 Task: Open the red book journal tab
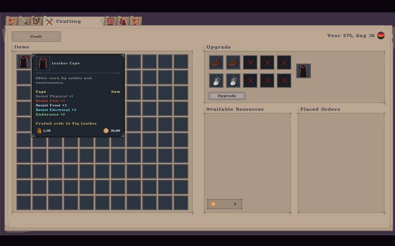click(111, 21)
